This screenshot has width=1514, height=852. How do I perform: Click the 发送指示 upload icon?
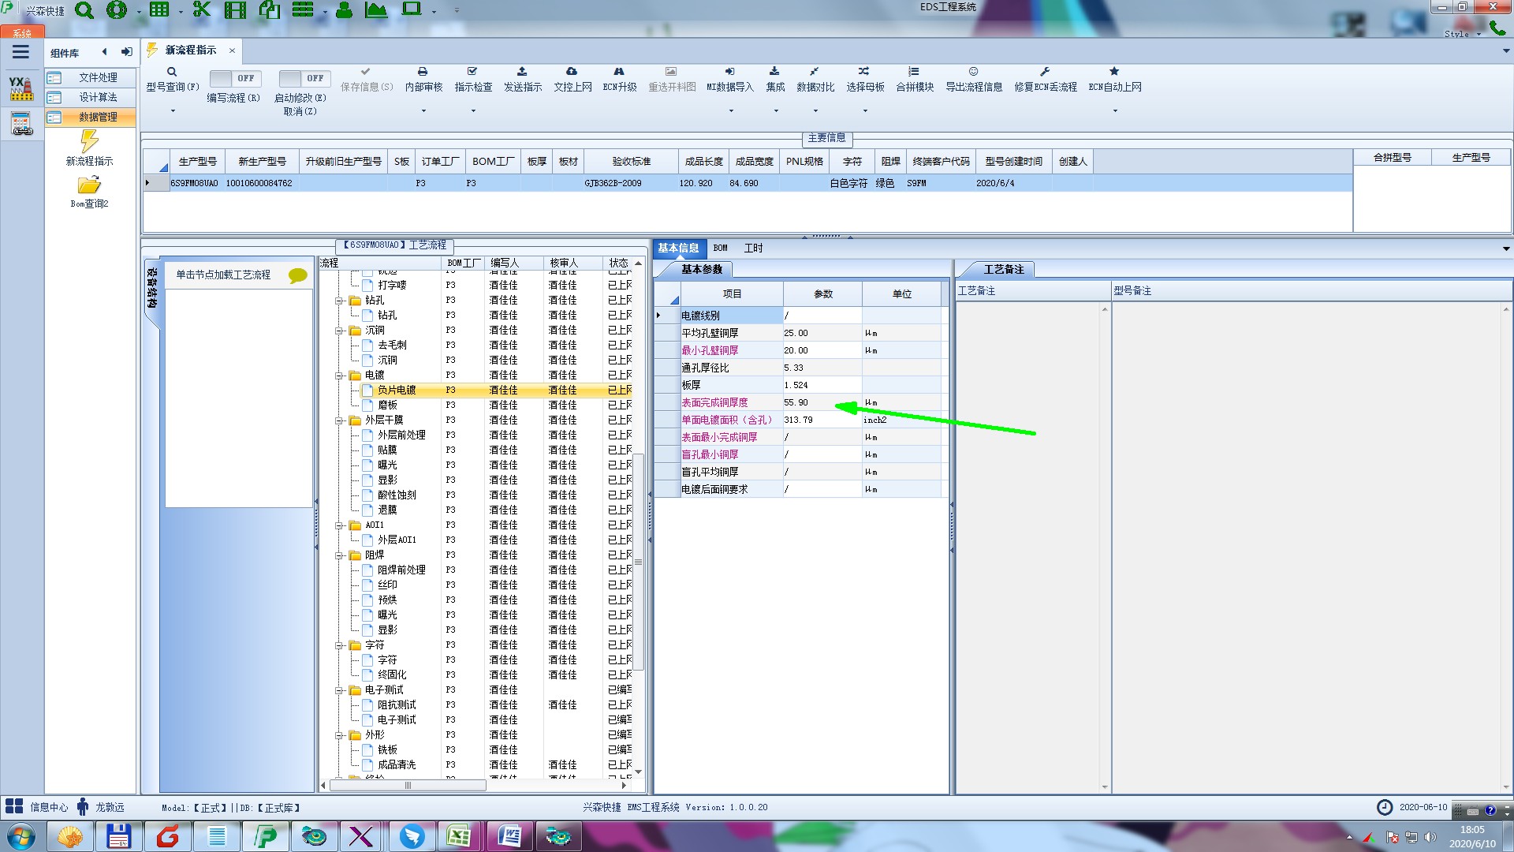(522, 72)
